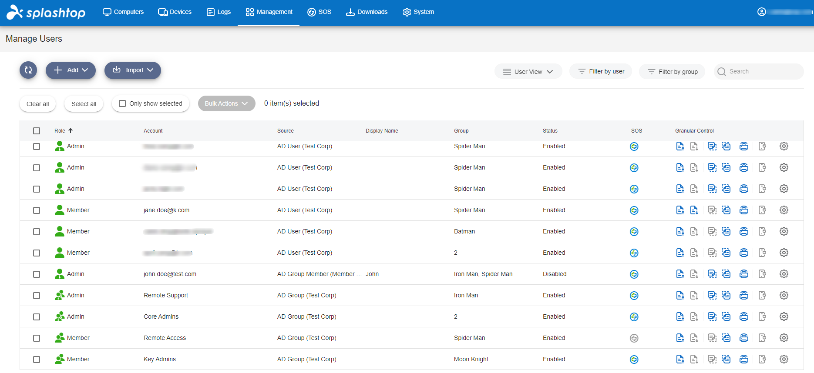Click the SOS icon in jane.doe@k.com row

coord(634,210)
